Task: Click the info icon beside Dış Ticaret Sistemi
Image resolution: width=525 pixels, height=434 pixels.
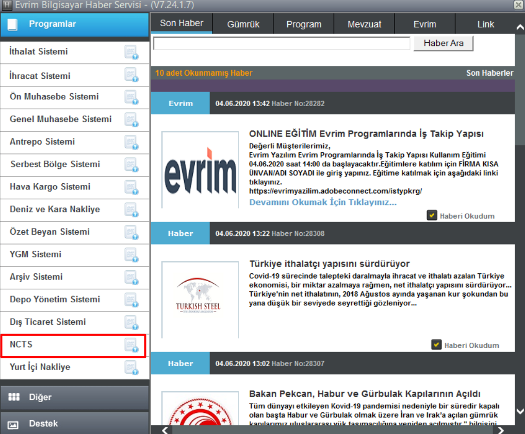Action: point(131,322)
